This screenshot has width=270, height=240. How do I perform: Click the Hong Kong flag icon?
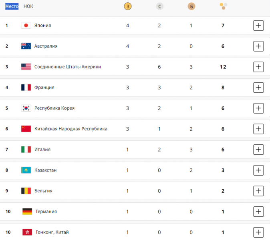(x=27, y=232)
